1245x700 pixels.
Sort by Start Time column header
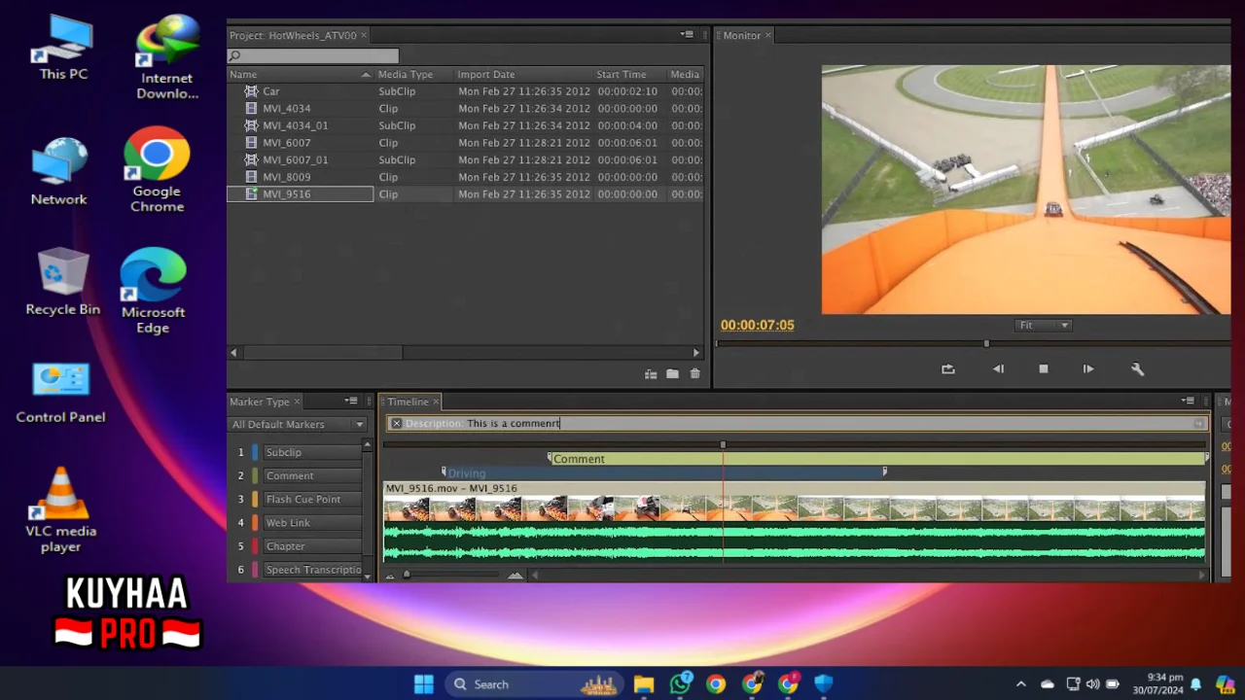pyautogui.click(x=622, y=75)
